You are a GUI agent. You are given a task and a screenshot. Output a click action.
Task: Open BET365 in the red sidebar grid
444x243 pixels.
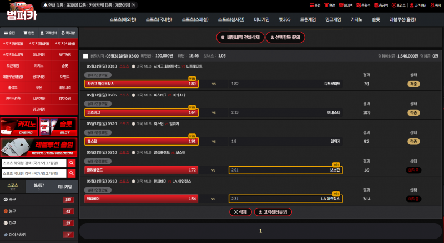65,55
